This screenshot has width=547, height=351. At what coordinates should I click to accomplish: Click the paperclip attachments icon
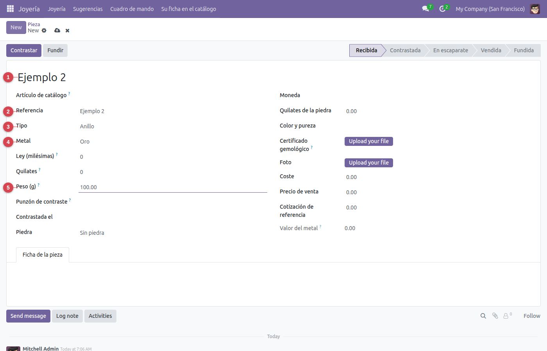(495, 316)
